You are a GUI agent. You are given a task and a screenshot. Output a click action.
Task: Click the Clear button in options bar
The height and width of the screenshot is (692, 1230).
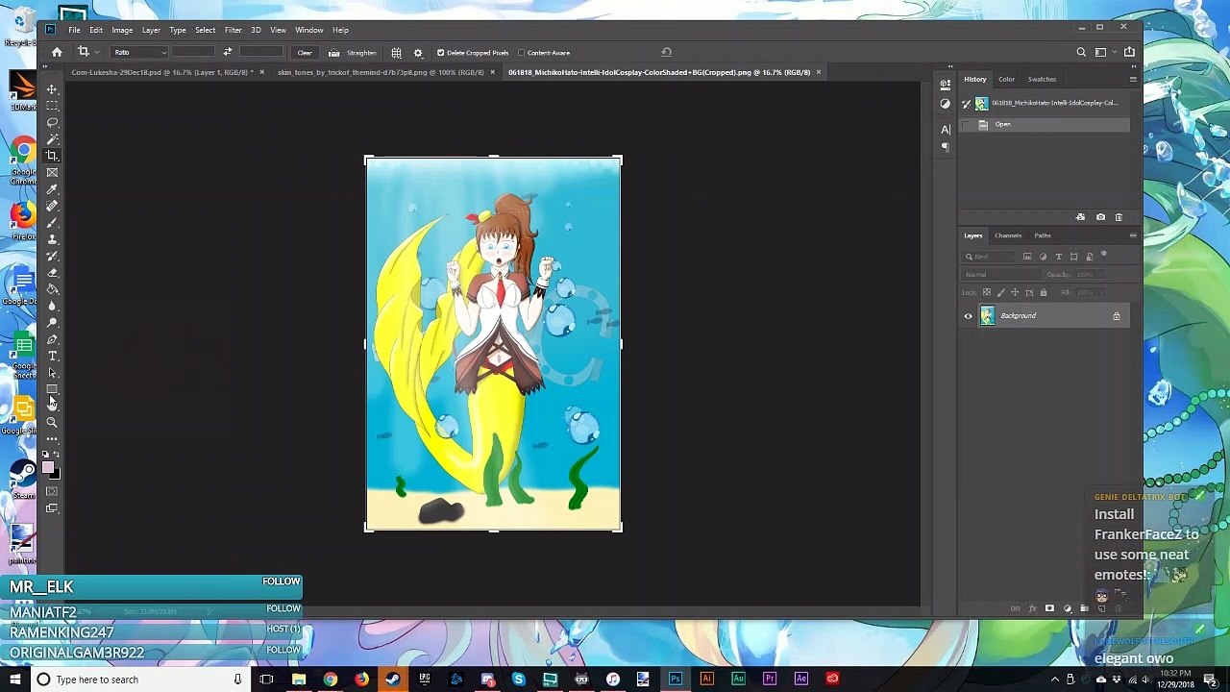tap(305, 53)
